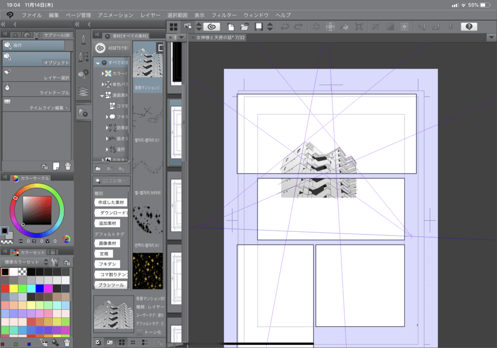Click the delete sub tool trash icon
The image size is (497, 348).
67,166
